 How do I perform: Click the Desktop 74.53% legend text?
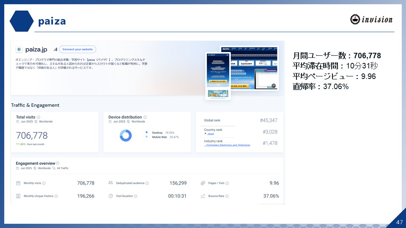[x=163, y=133]
